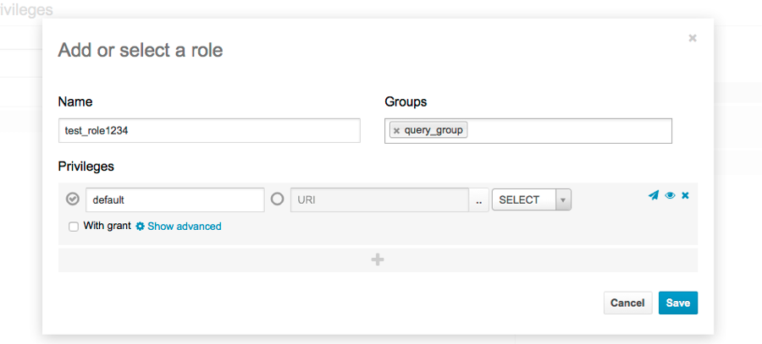Expand options with Show advanced link
This screenshot has height=344, width=762.
pos(184,227)
